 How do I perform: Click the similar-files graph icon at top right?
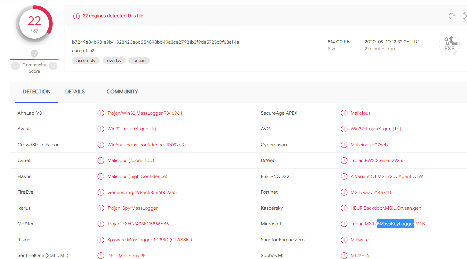pos(464,16)
